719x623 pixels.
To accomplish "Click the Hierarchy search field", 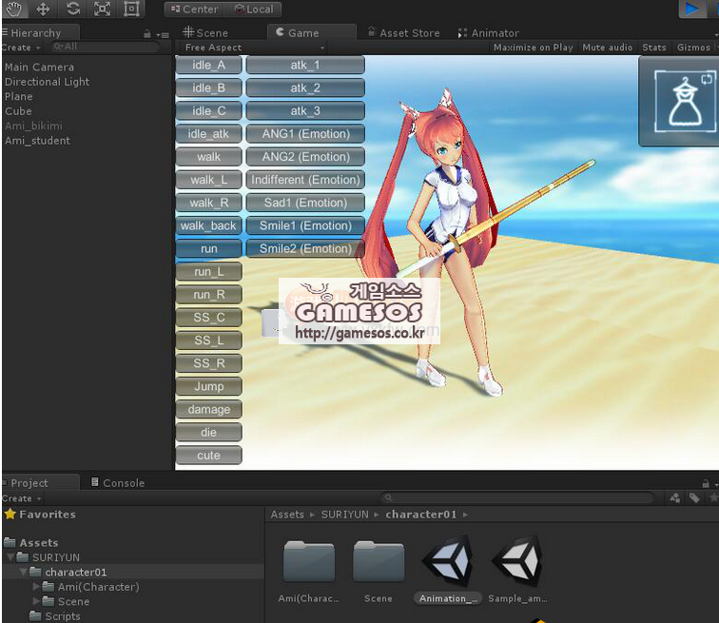I will point(106,47).
